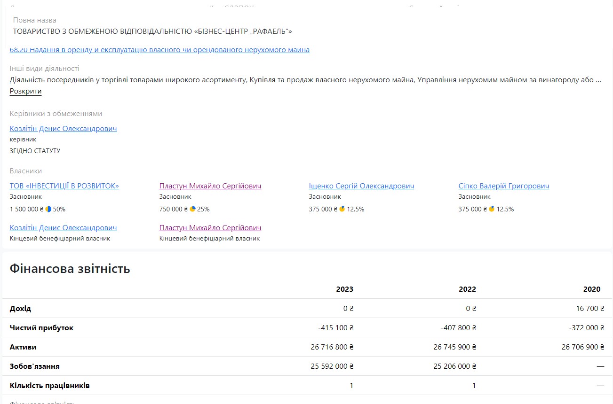Open Іщенко Сергій Олександрович founder link
The height and width of the screenshot is (404, 613).
coord(361,186)
